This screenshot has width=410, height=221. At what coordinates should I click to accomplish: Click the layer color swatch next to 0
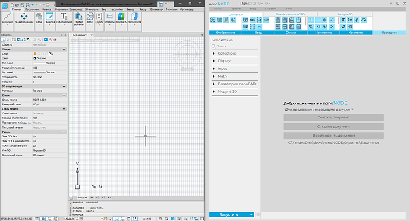(50, 53)
